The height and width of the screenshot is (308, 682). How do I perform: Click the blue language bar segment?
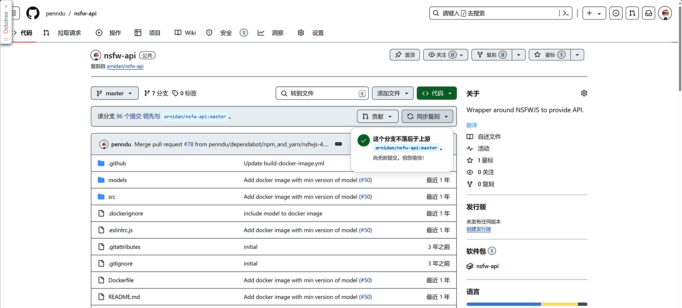pos(504,304)
